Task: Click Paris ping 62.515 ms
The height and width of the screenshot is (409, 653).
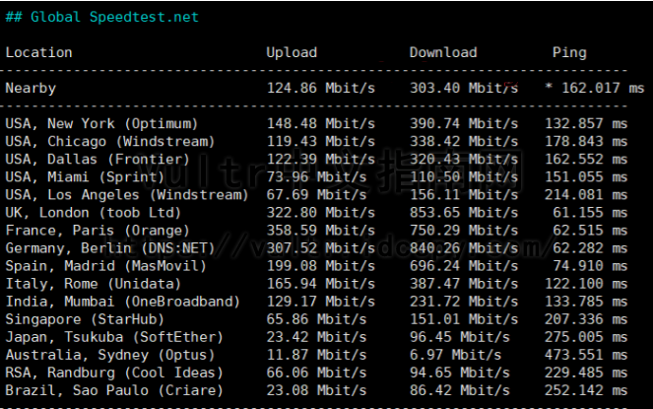Action: 590,231
